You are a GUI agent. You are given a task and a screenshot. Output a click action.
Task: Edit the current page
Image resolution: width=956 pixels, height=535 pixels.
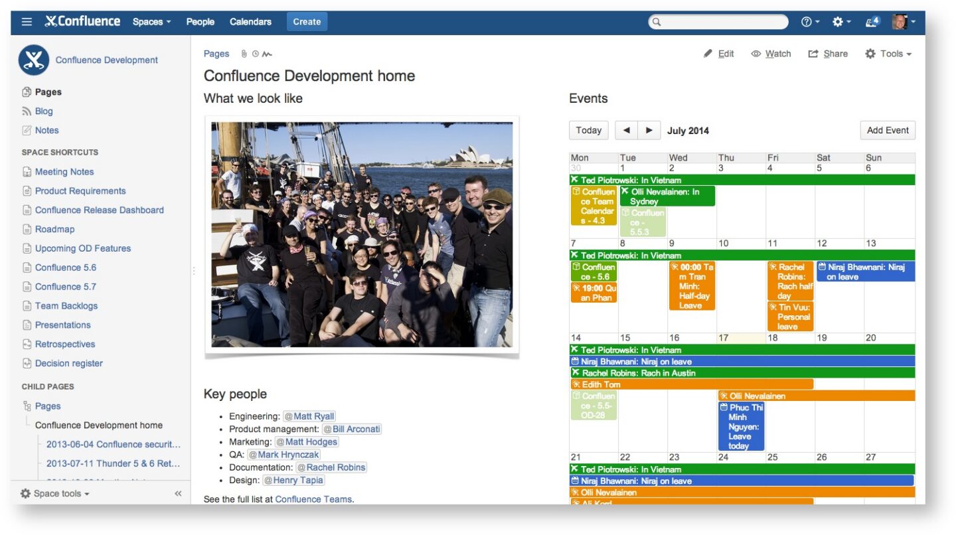coord(719,54)
